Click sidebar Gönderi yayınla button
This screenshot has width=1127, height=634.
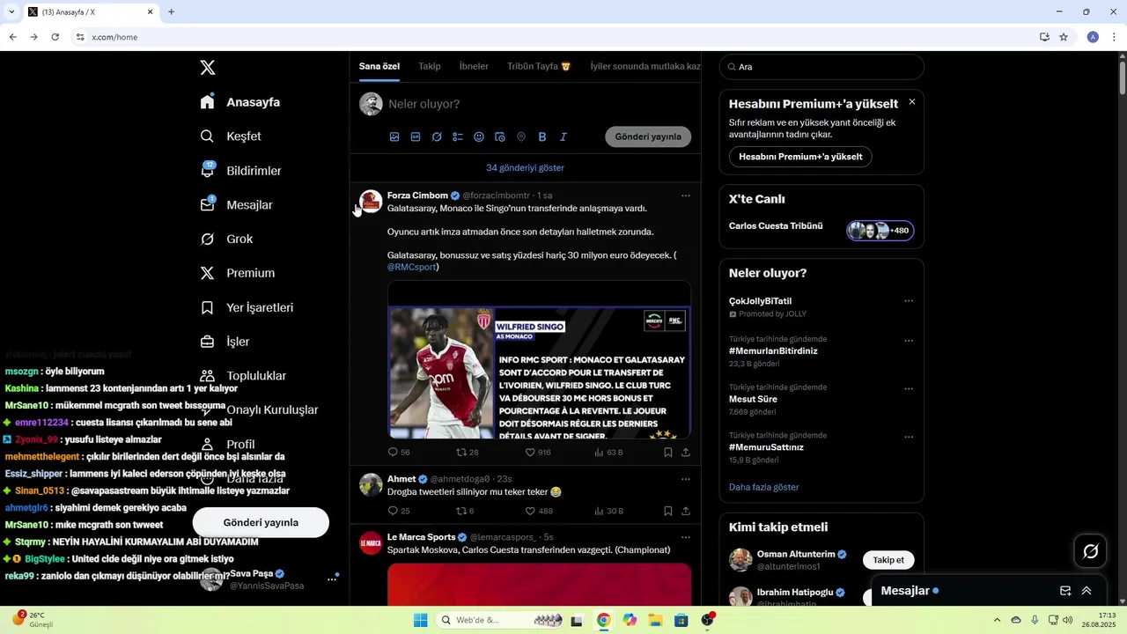click(261, 522)
